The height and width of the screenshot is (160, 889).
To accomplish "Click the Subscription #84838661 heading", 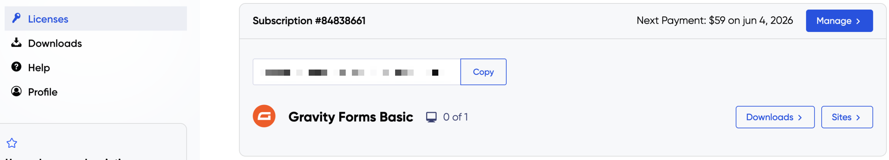I will point(309,21).
